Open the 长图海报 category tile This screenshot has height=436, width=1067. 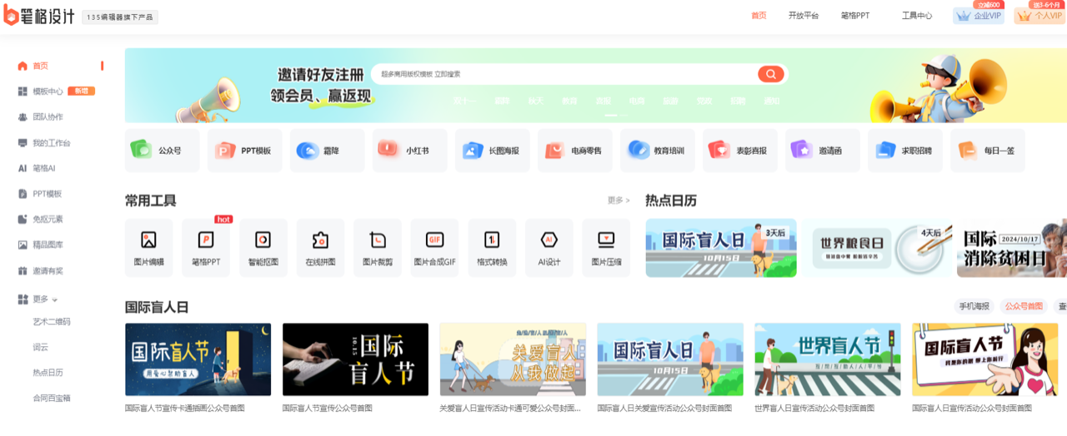pos(492,151)
